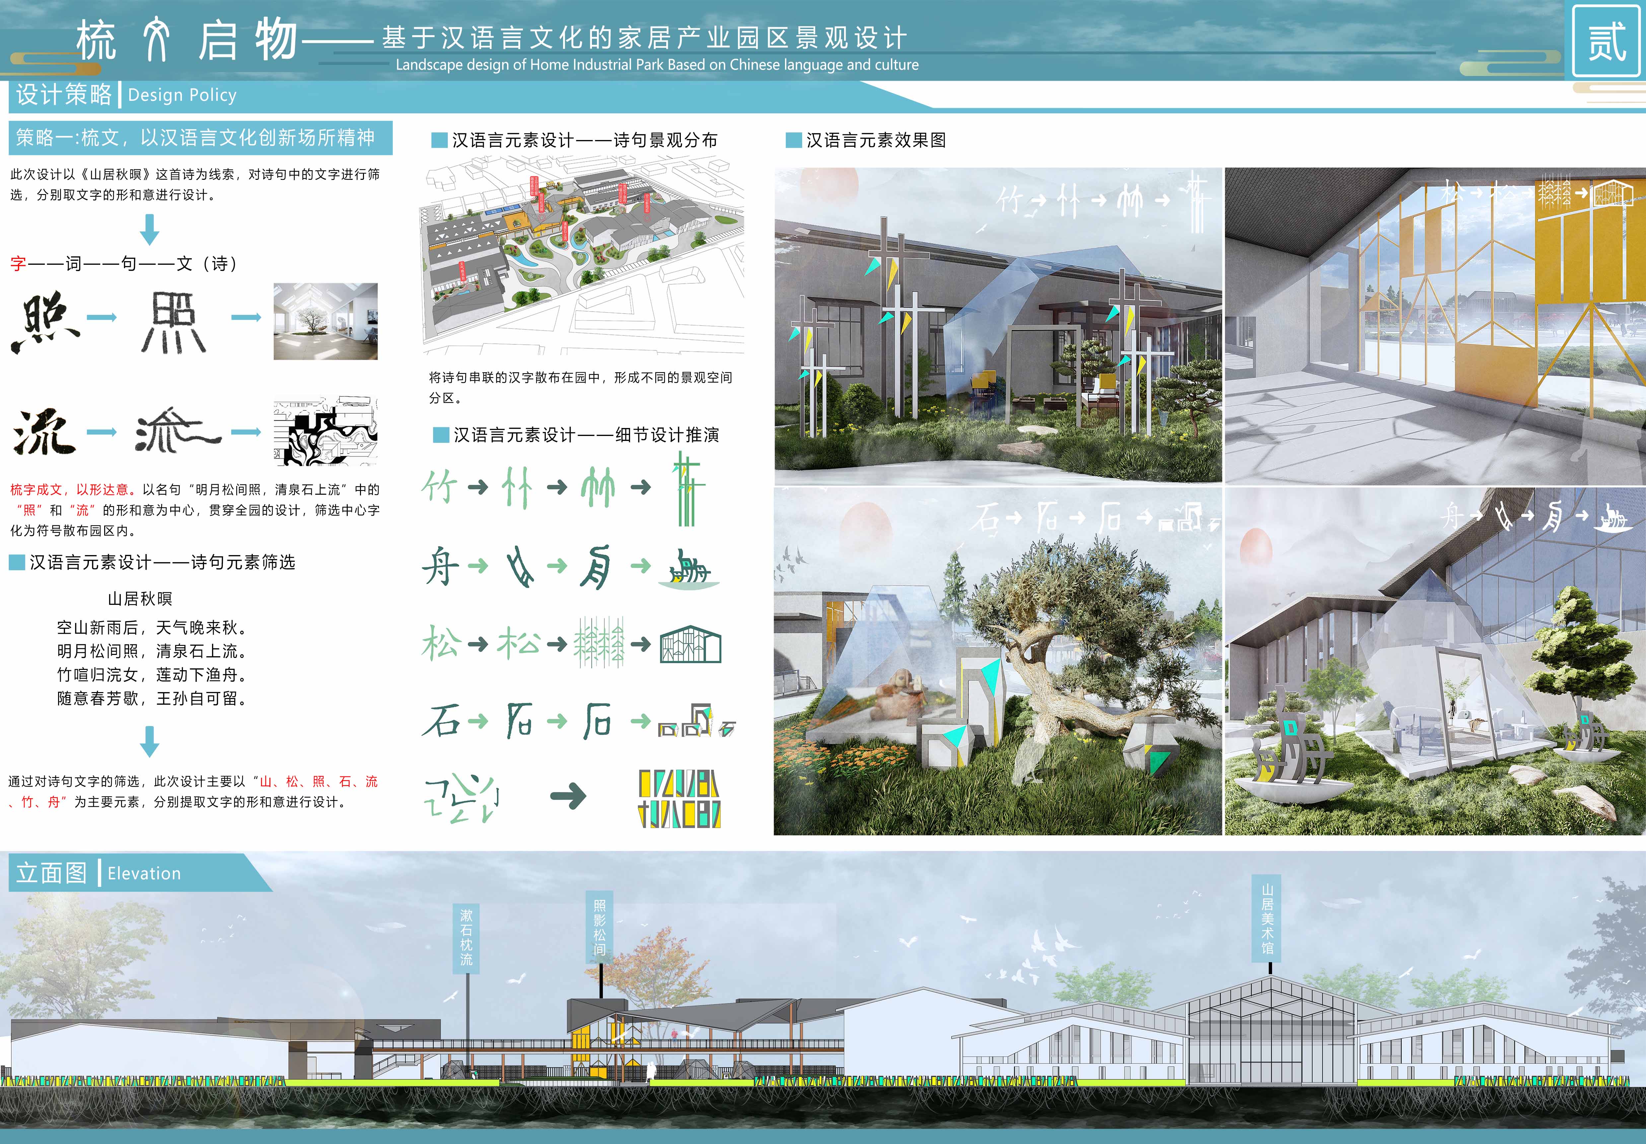
Task: Click the green 竹 character starting the bamboo row
Action: click(440, 487)
